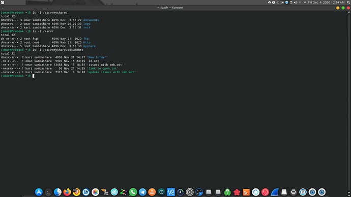Viewport: 351px width, 197px height.
Task: Open the red circular arrows dock icon
Action: [265, 192]
